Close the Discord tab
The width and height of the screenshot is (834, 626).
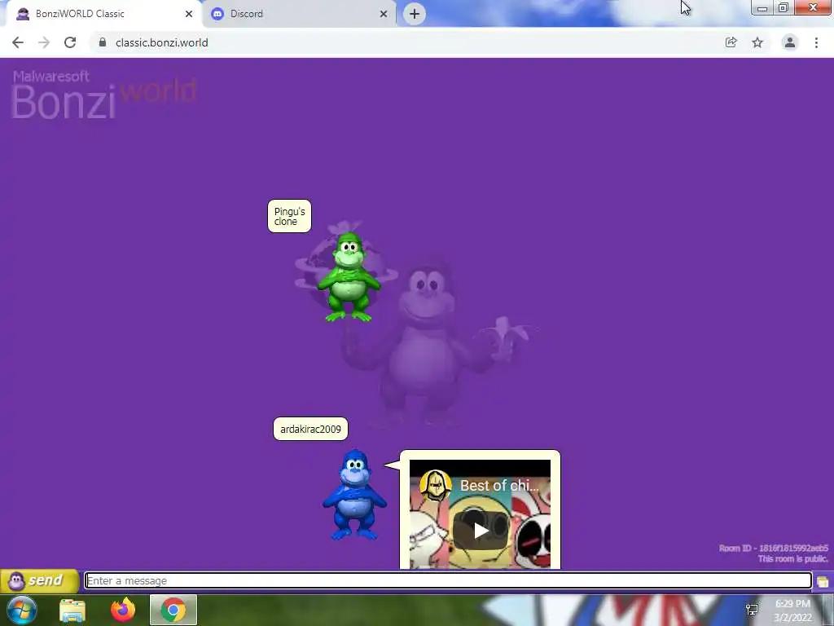click(x=384, y=14)
